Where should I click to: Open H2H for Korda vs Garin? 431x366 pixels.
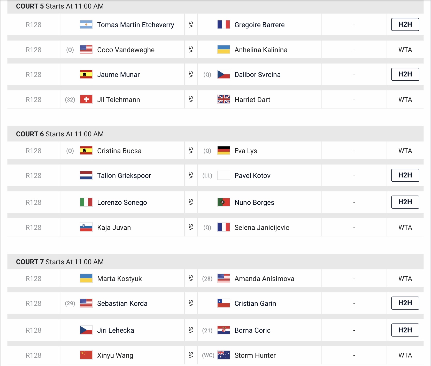click(x=405, y=303)
